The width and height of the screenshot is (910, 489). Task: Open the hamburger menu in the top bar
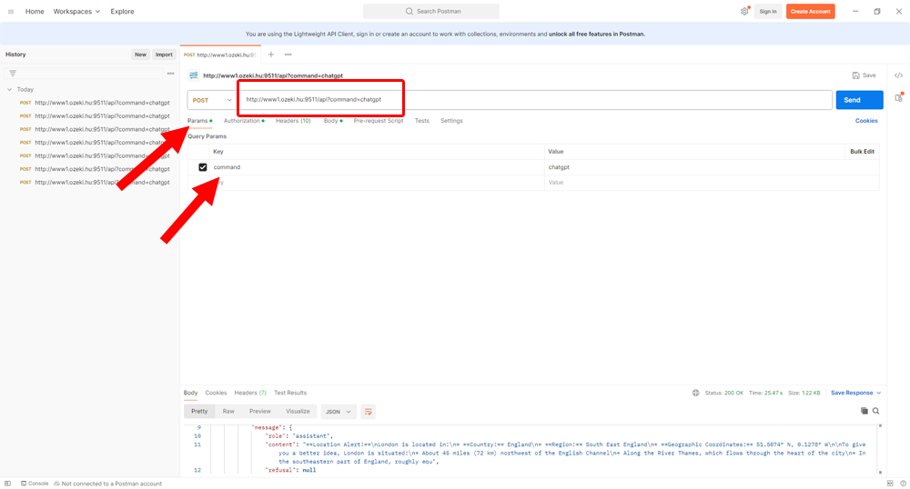click(x=10, y=12)
